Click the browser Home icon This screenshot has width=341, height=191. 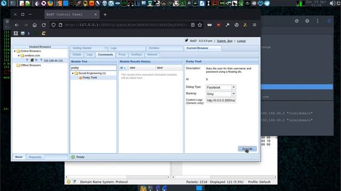click(x=35, y=25)
